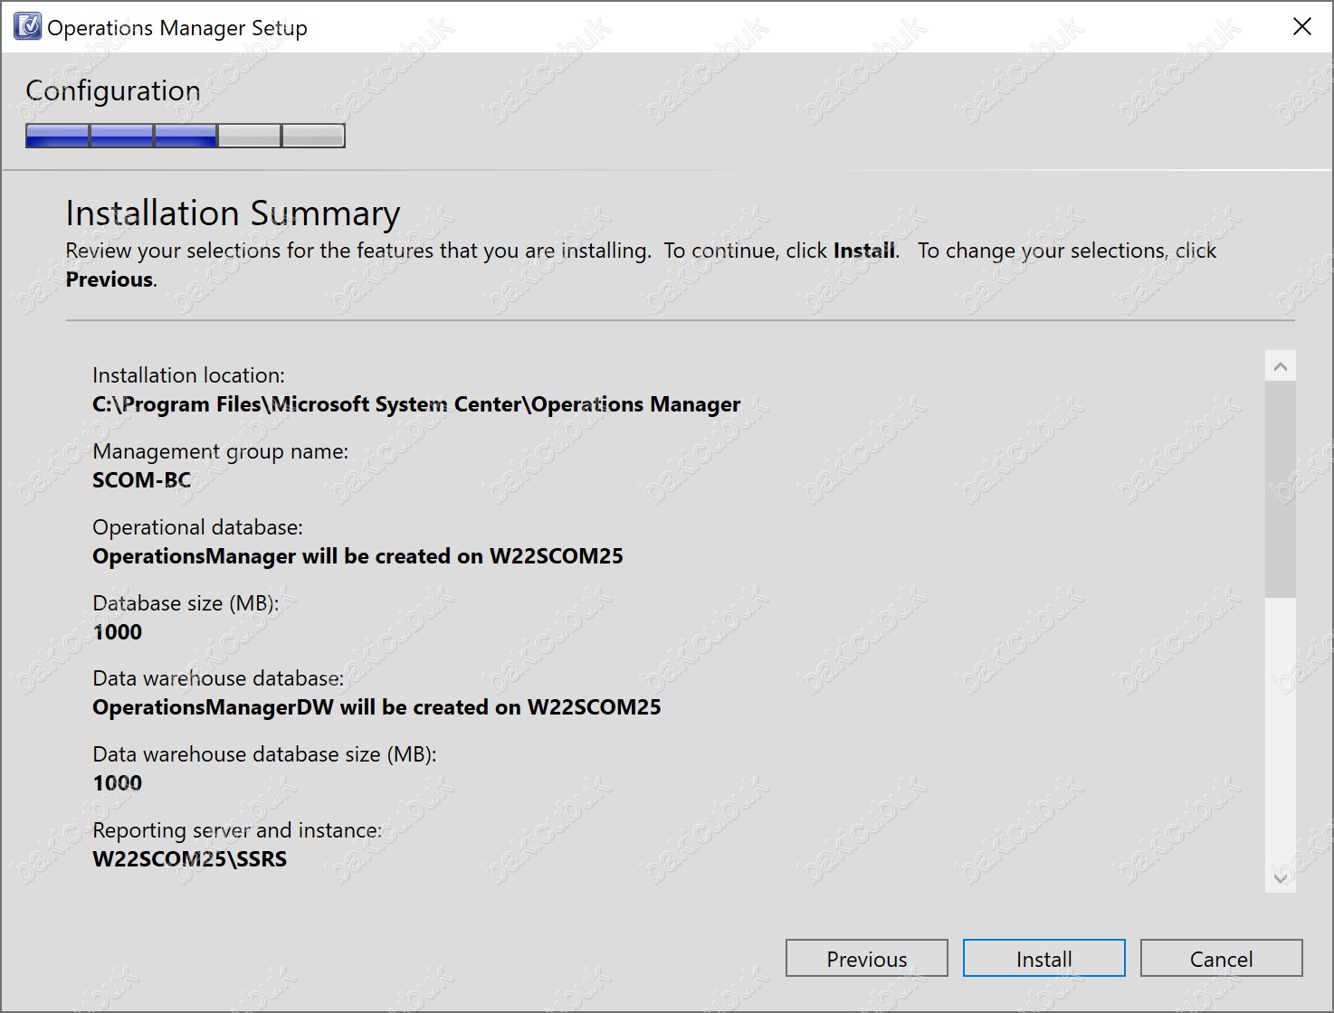Cancel the setup wizard
1334x1013 pixels.
click(1222, 959)
